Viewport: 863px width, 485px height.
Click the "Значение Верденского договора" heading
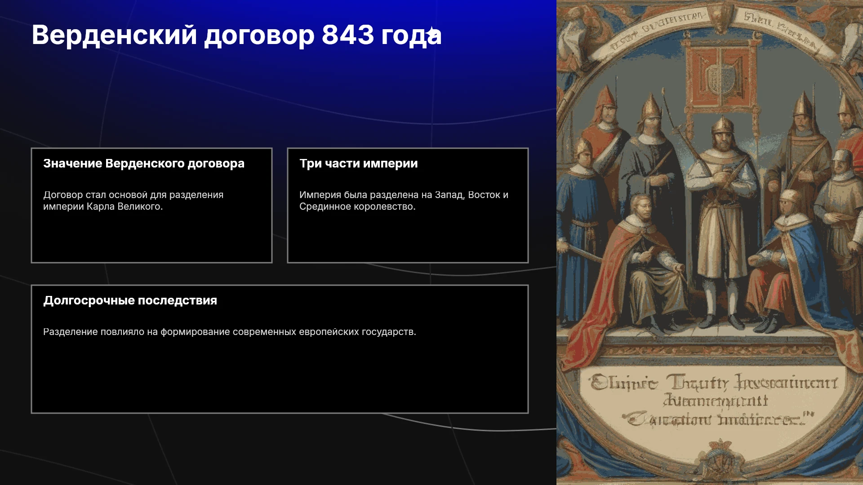pos(144,163)
